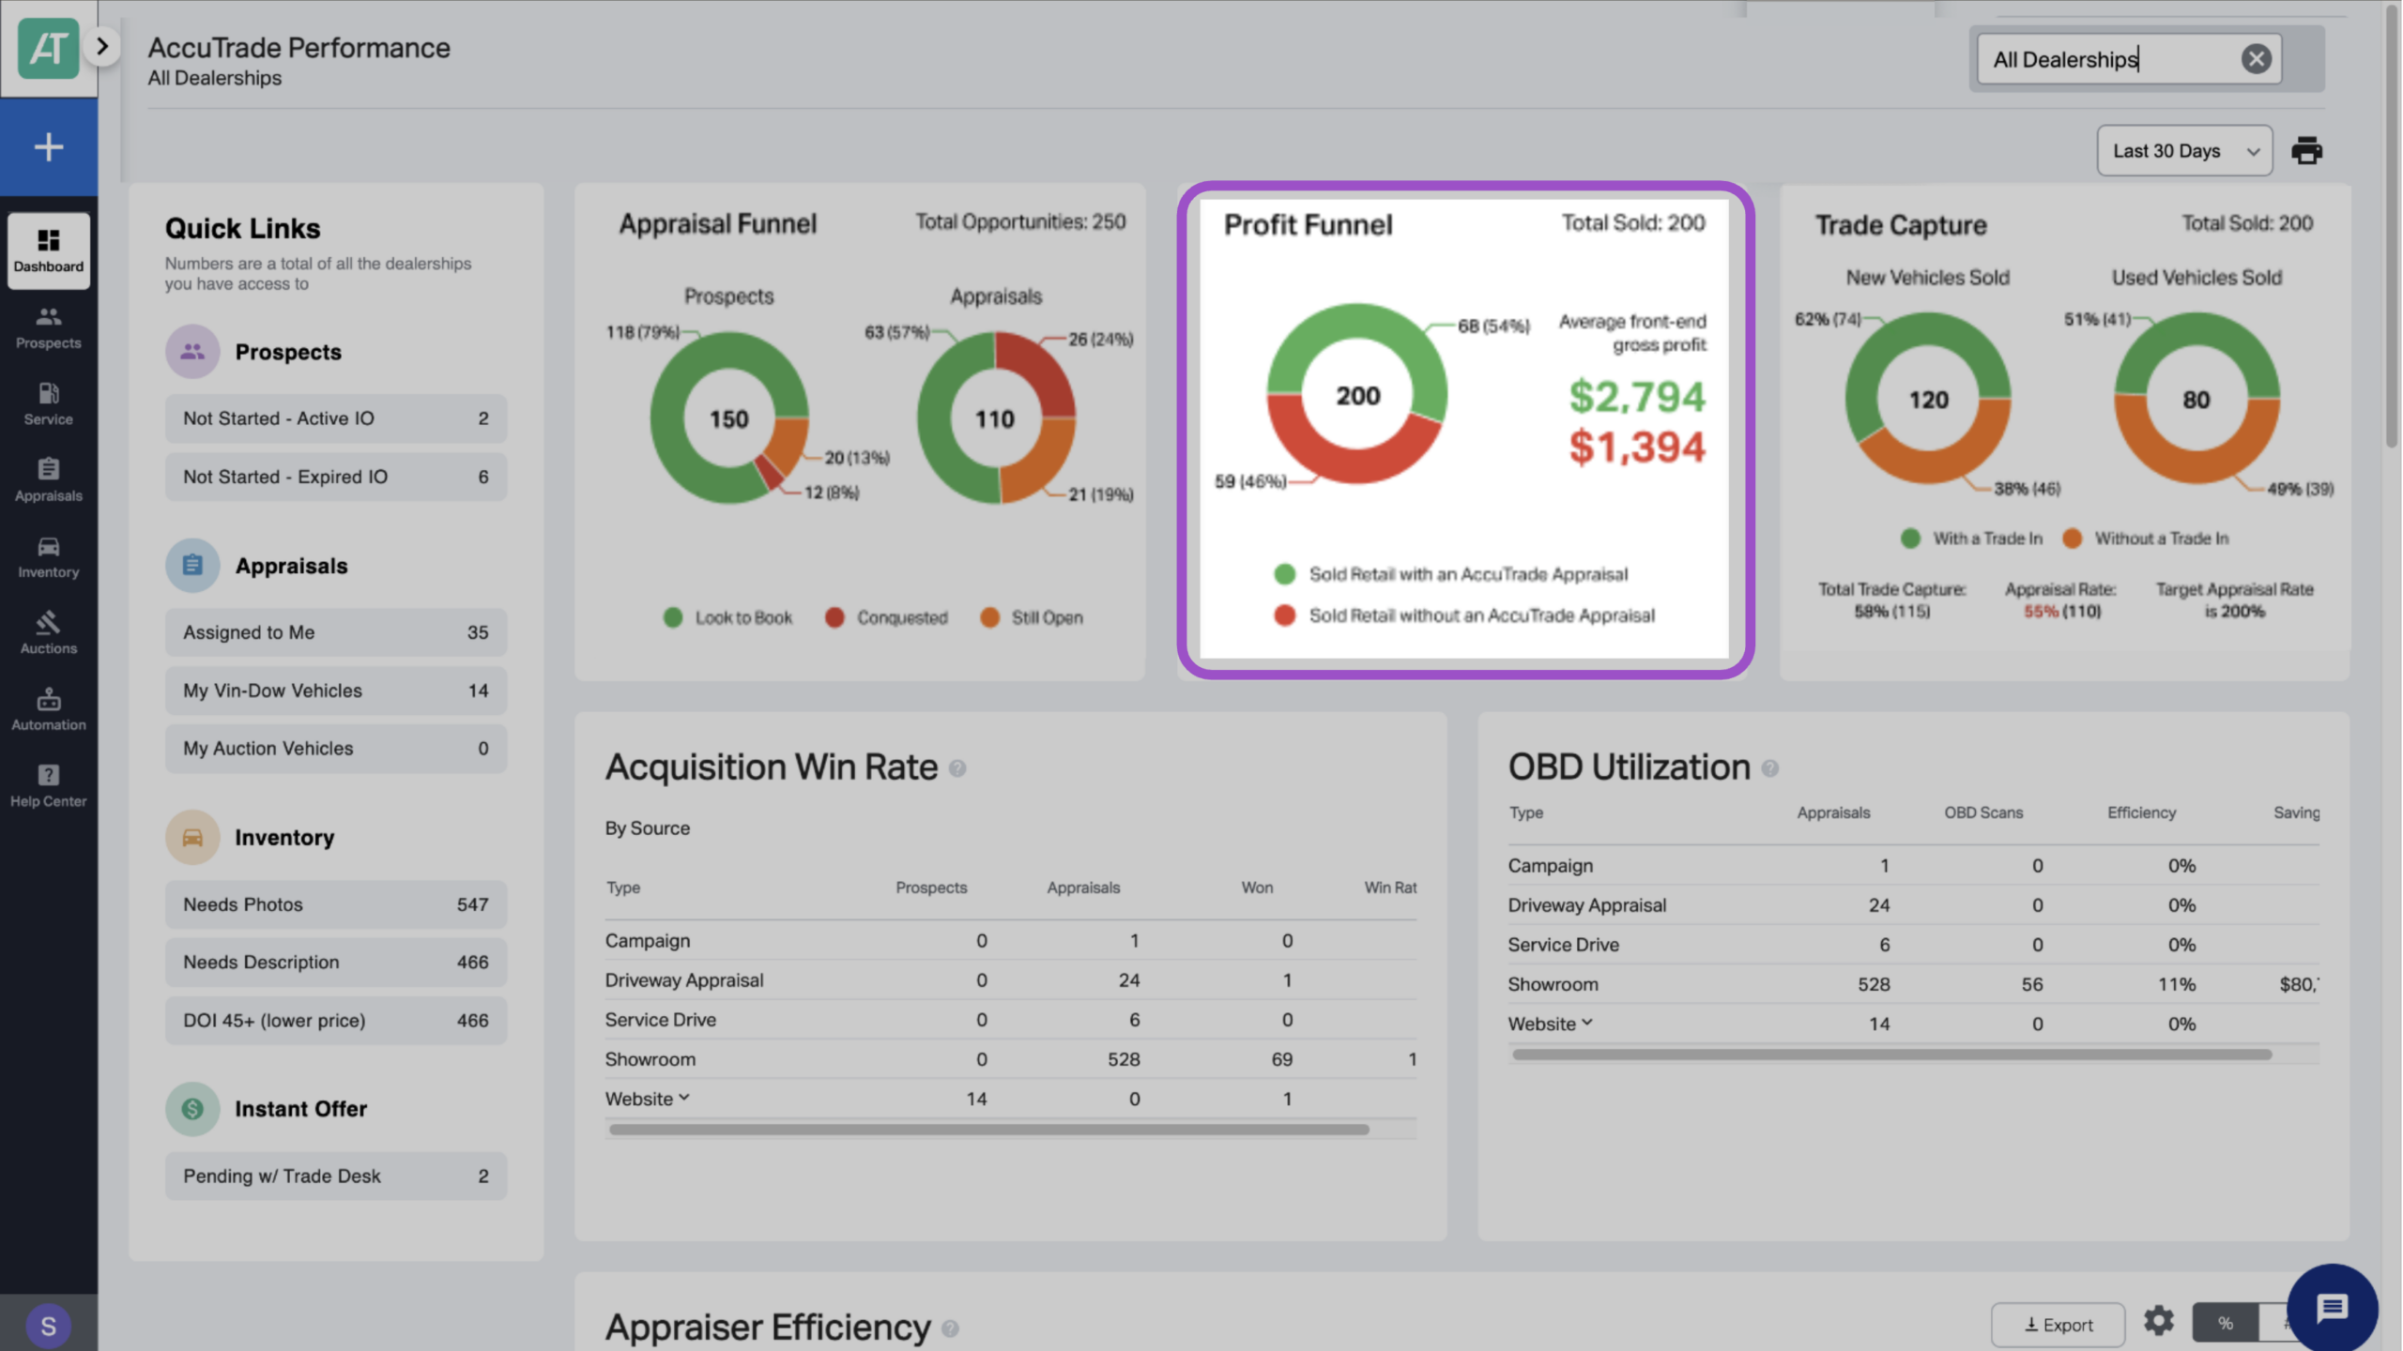
Task: Click Showroom row in Acquisition Win Rate
Action: 1011,1059
